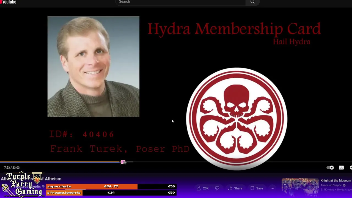Click the Share button
Image resolution: width=352 pixels, height=198 pixels.
235,188
